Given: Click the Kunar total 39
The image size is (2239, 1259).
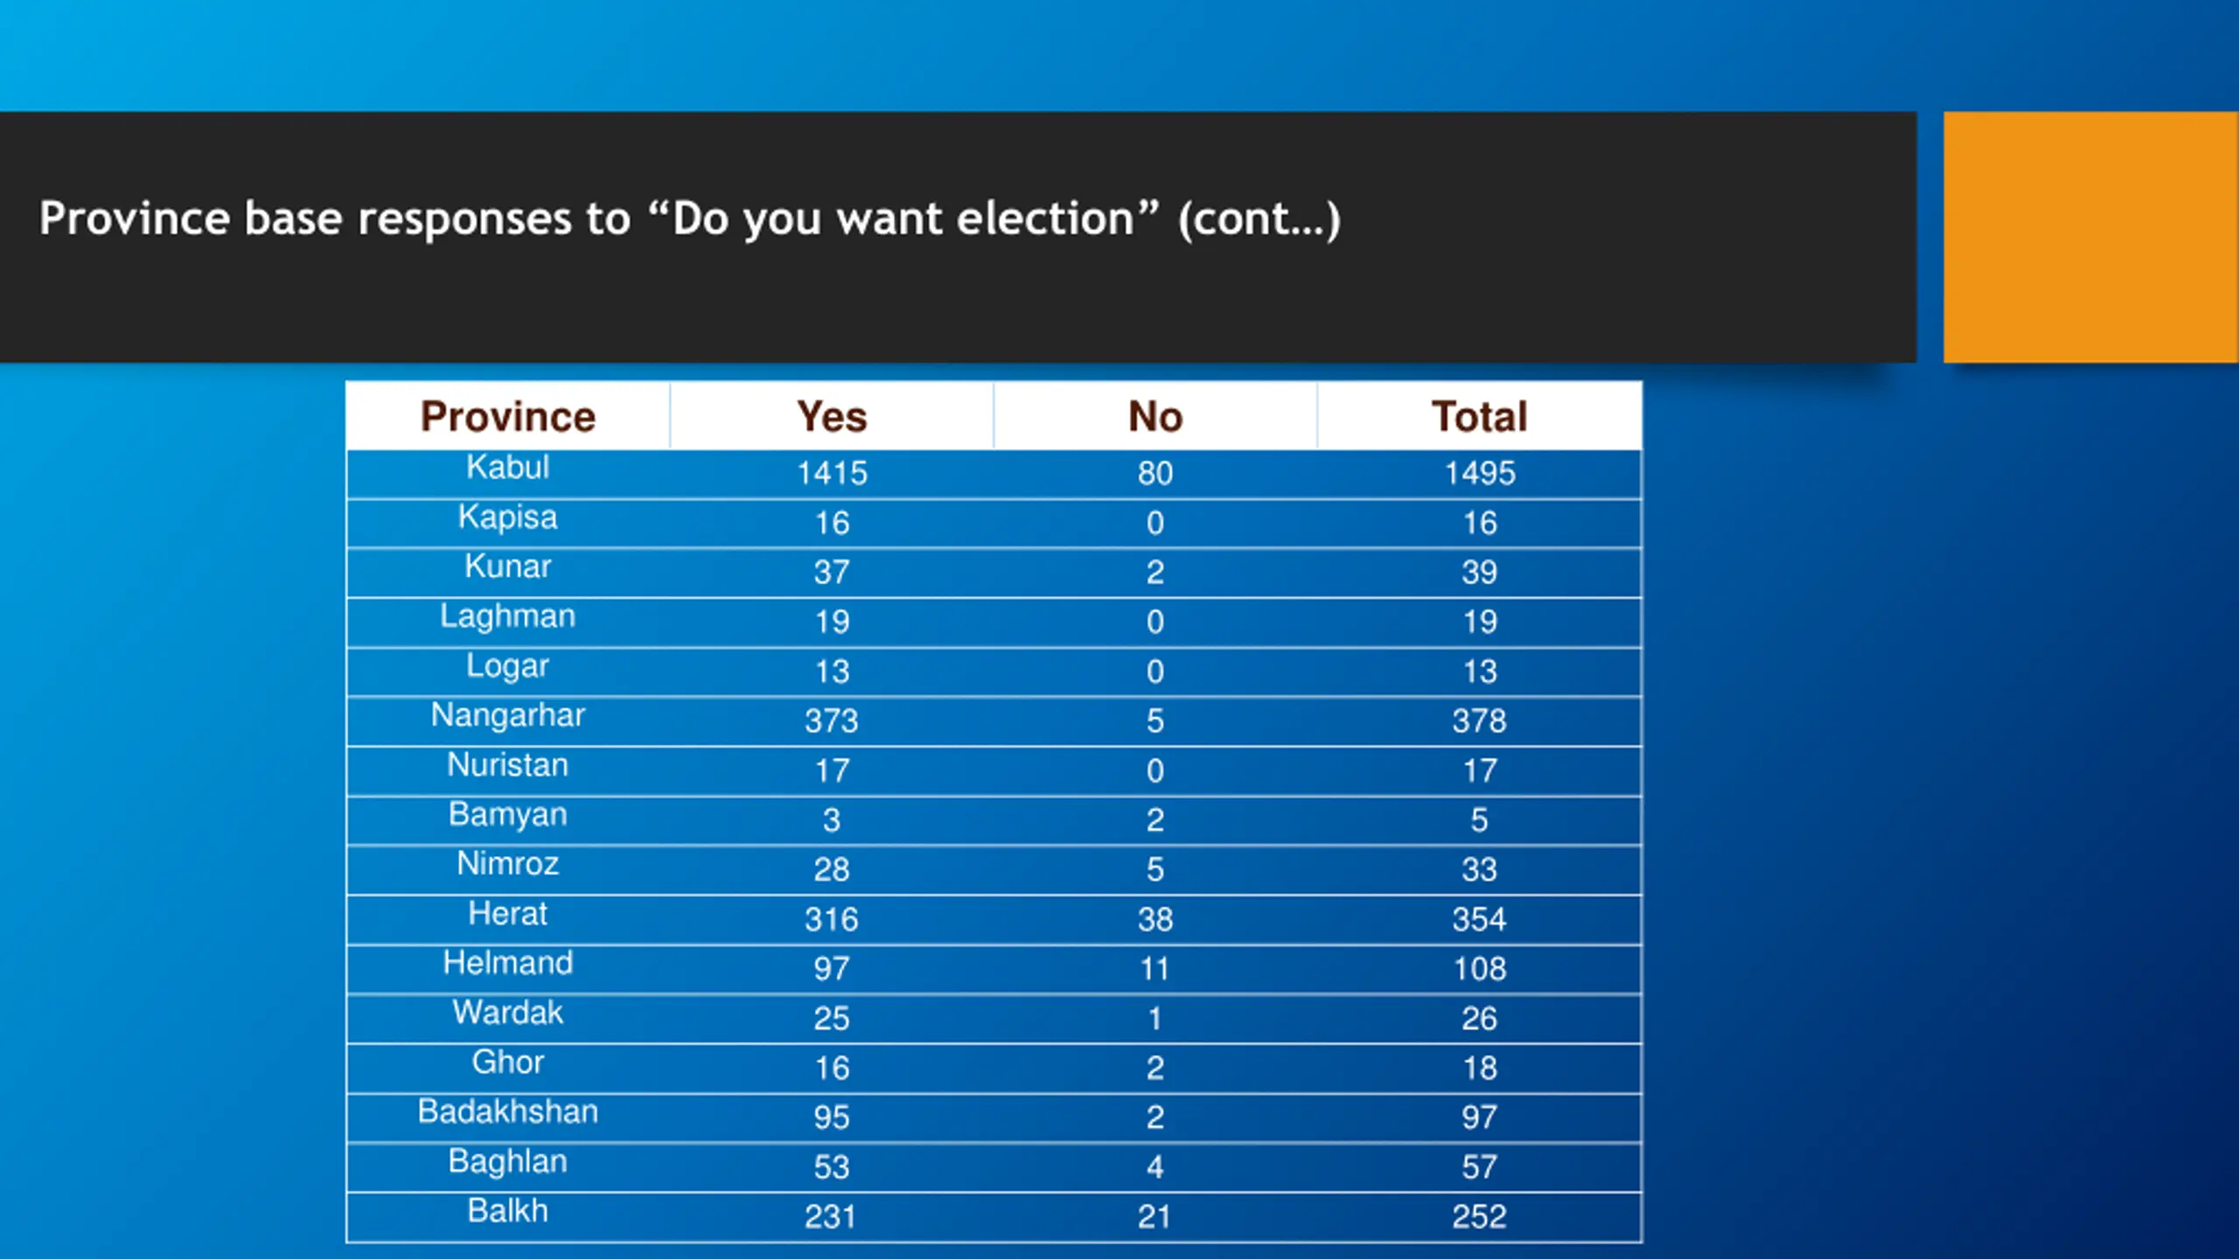Looking at the screenshot, I should [x=1479, y=572].
